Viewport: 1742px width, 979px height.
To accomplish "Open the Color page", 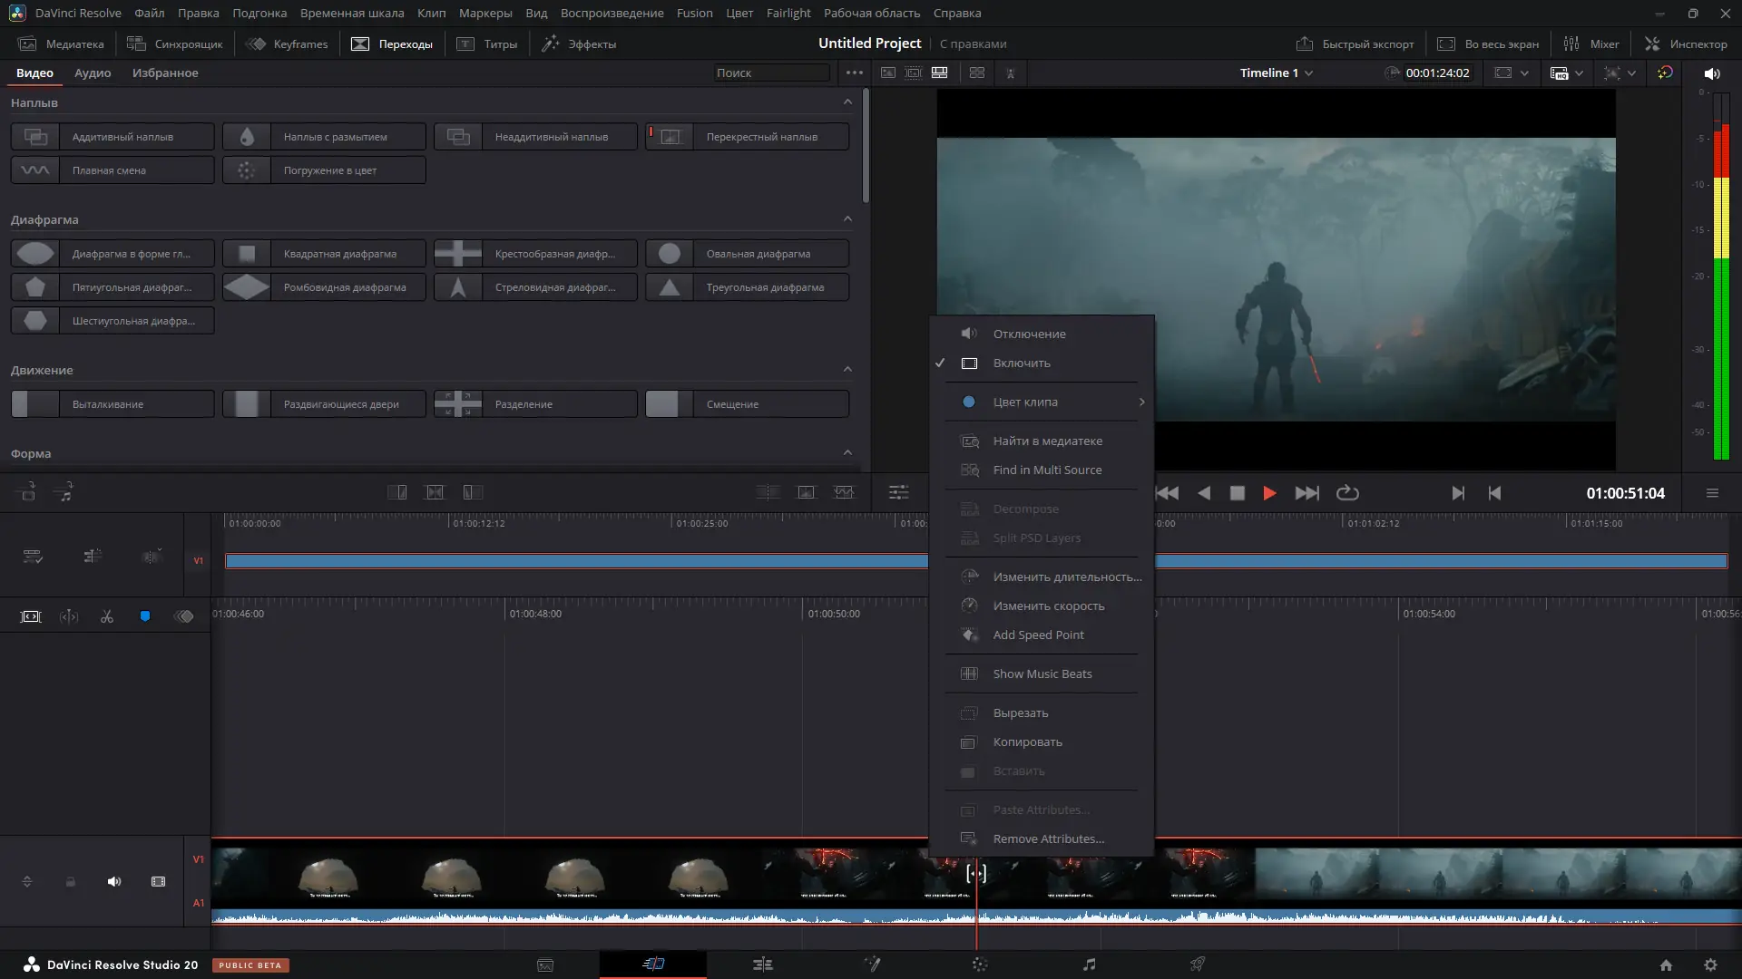I will click(x=980, y=964).
